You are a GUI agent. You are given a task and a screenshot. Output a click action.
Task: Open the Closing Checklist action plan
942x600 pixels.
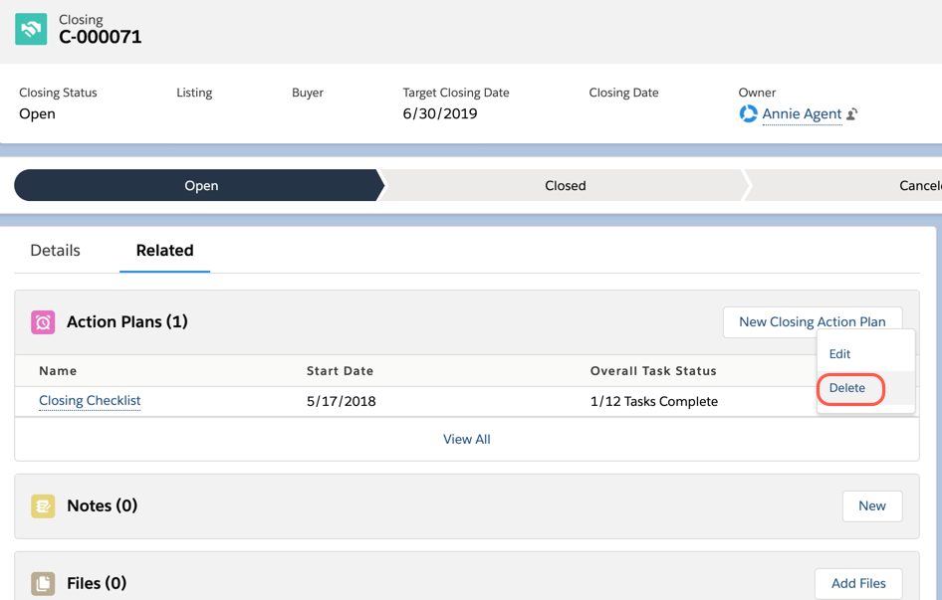pyautogui.click(x=90, y=401)
